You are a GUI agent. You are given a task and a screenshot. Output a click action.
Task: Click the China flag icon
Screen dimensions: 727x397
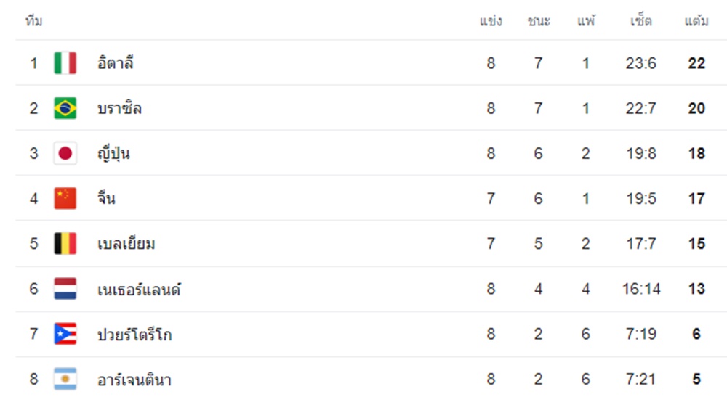point(65,199)
